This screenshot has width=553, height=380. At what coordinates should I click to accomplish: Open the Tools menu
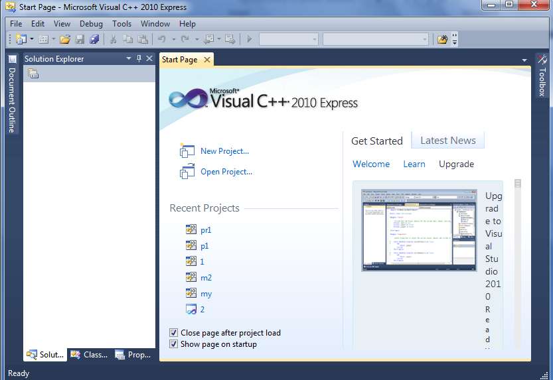point(121,24)
